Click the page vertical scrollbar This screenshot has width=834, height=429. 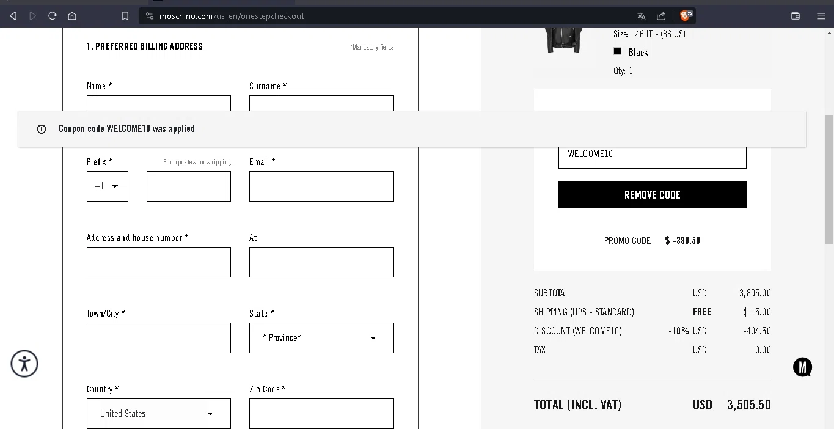point(829,179)
